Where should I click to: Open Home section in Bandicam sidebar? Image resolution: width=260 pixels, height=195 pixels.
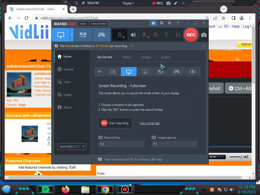click(x=71, y=57)
